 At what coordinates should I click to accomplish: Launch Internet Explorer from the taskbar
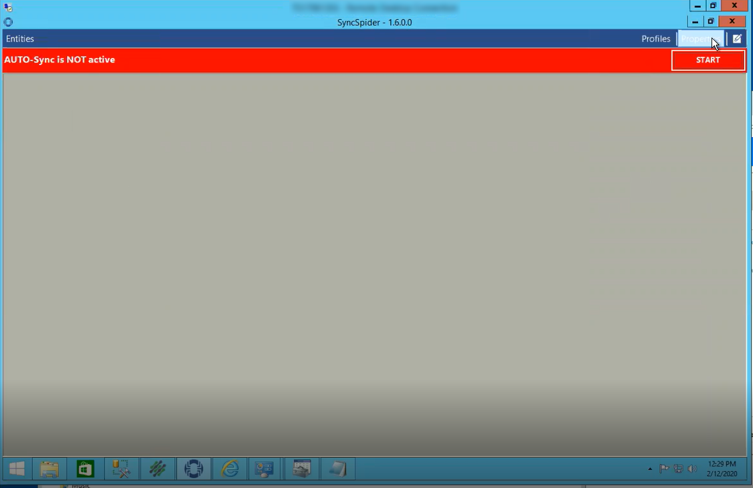tap(230, 469)
